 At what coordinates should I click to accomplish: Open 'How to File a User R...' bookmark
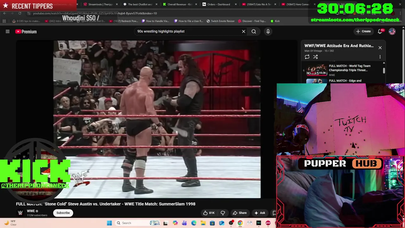(x=189, y=21)
